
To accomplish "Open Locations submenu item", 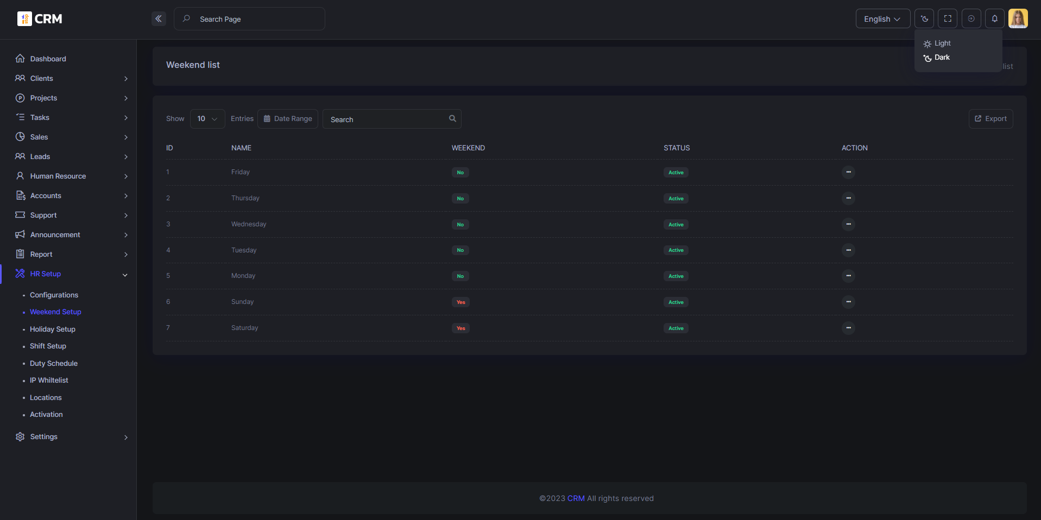I will point(46,397).
